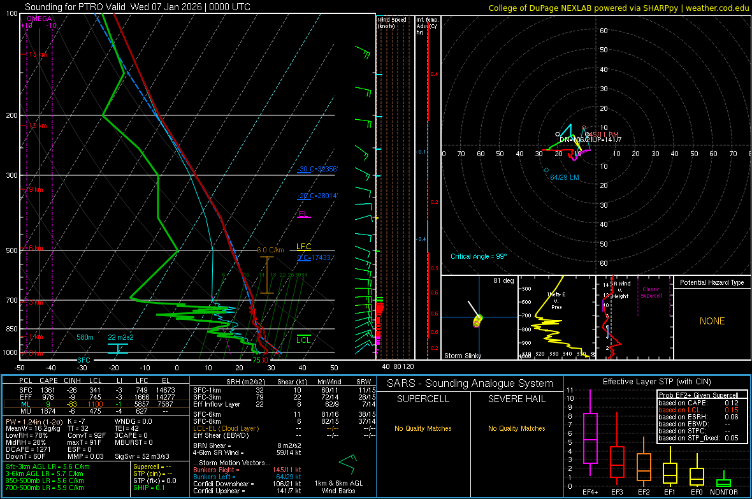Image resolution: width=752 pixels, height=499 pixels.
Task: Click the 15 km height marker
Action: tap(38, 54)
